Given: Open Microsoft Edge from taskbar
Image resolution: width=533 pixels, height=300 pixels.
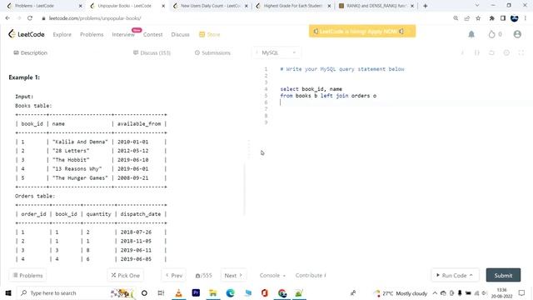Looking at the screenshot, I should [231, 292].
